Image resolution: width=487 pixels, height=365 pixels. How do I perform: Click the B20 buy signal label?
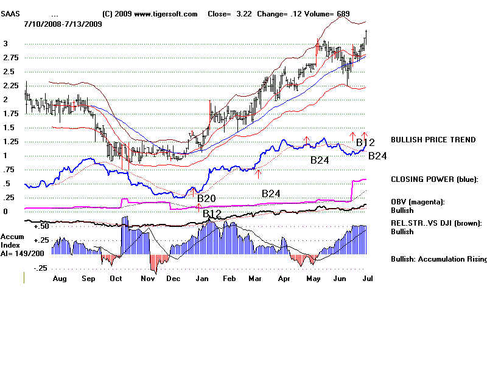(207, 198)
